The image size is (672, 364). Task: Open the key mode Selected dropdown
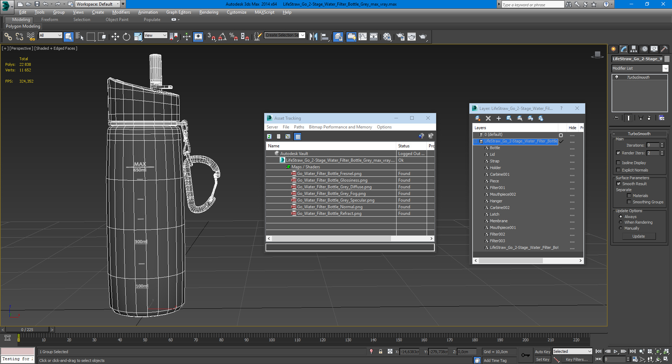[572, 351]
